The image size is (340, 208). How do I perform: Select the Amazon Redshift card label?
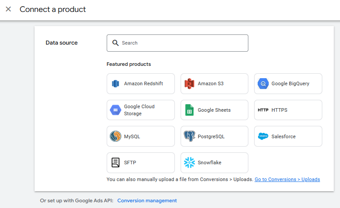pyautogui.click(x=143, y=83)
